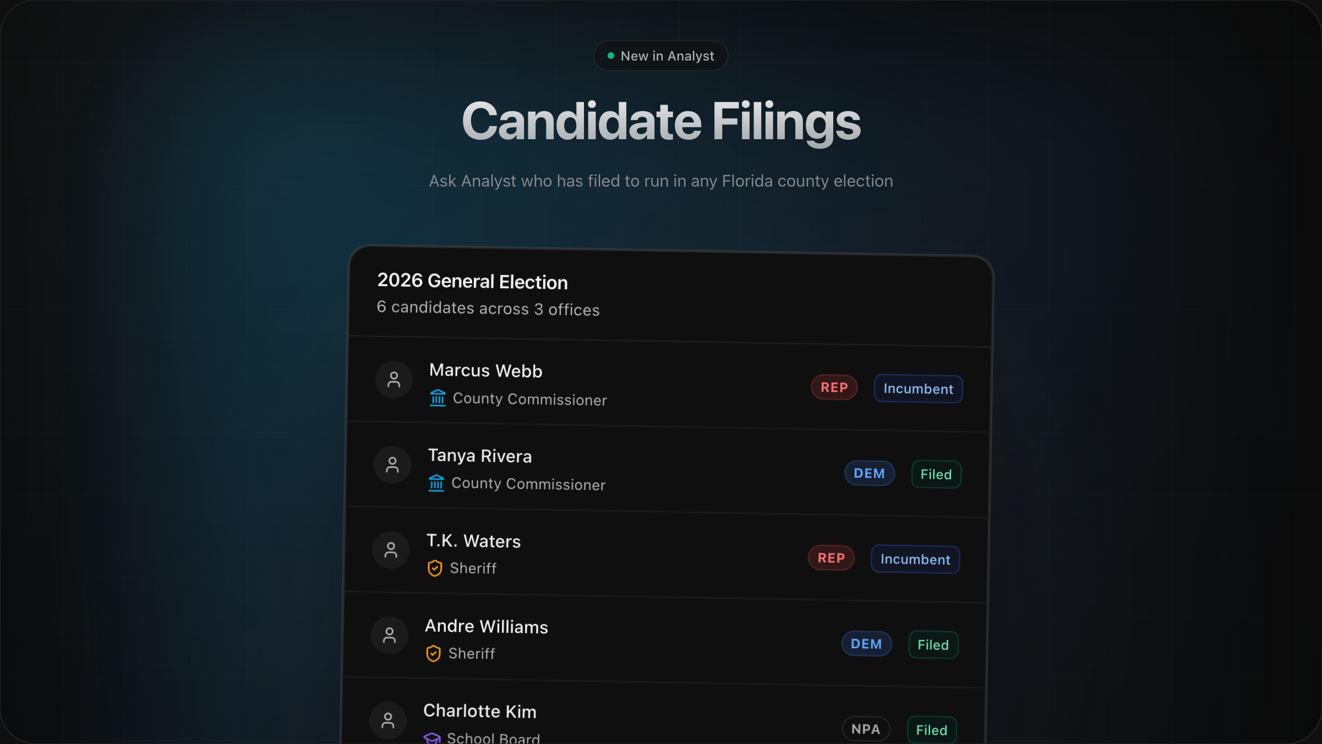Click the New in Analyst badge
The height and width of the screenshot is (744, 1322).
pos(660,56)
